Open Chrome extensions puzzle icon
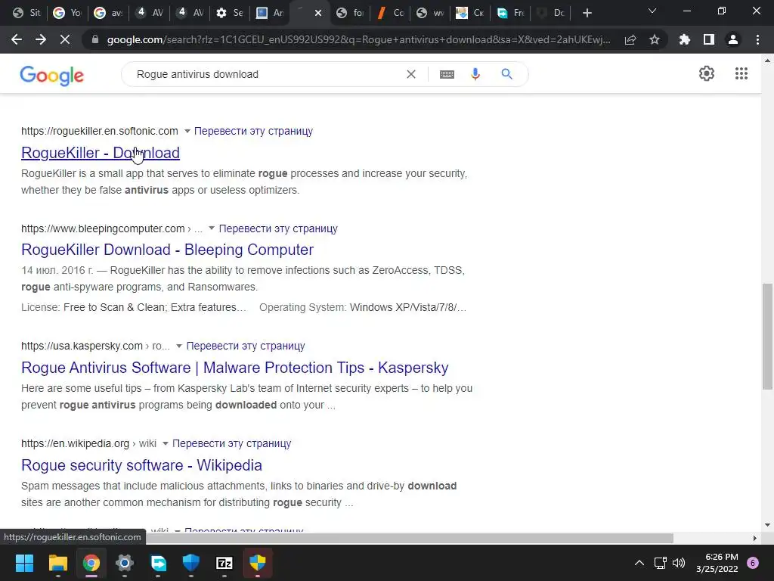 pos(685,39)
